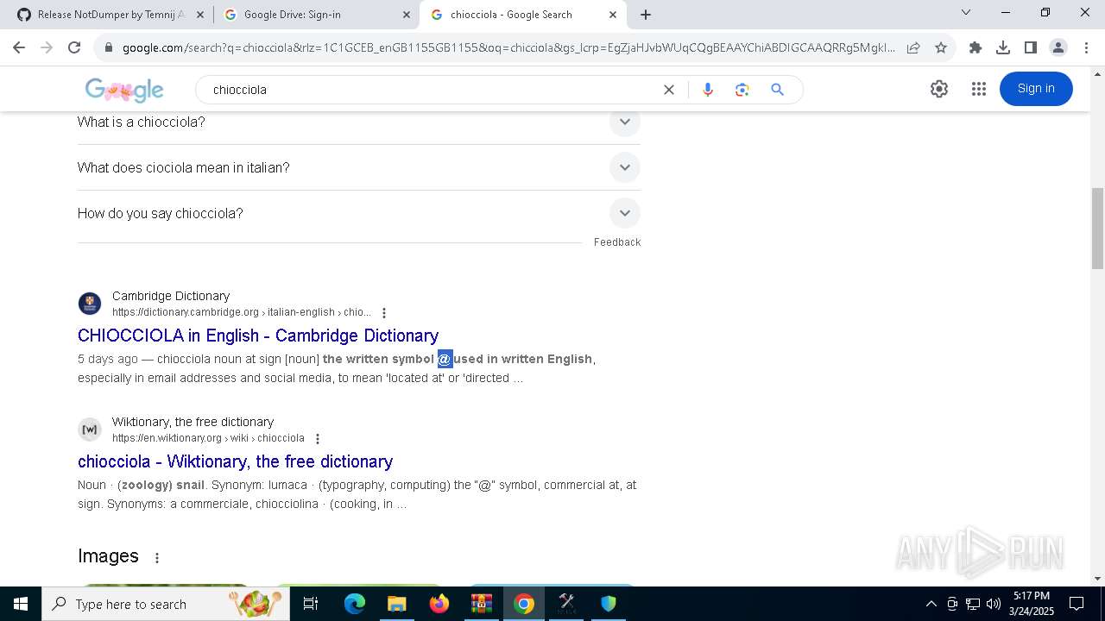Go back to previous page
This screenshot has width=1105, height=621.
point(19,47)
